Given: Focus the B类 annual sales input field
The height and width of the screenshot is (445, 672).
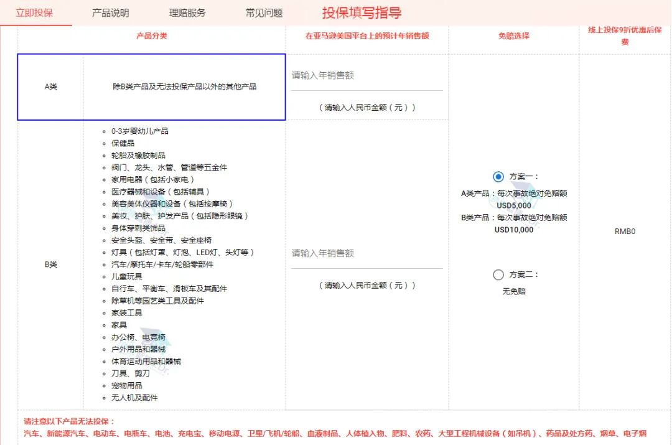Looking at the screenshot, I should [x=367, y=253].
